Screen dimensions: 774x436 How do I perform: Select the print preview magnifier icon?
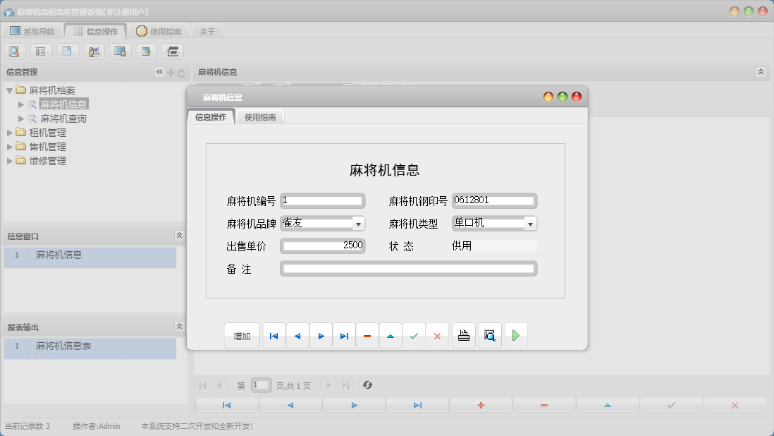(489, 335)
